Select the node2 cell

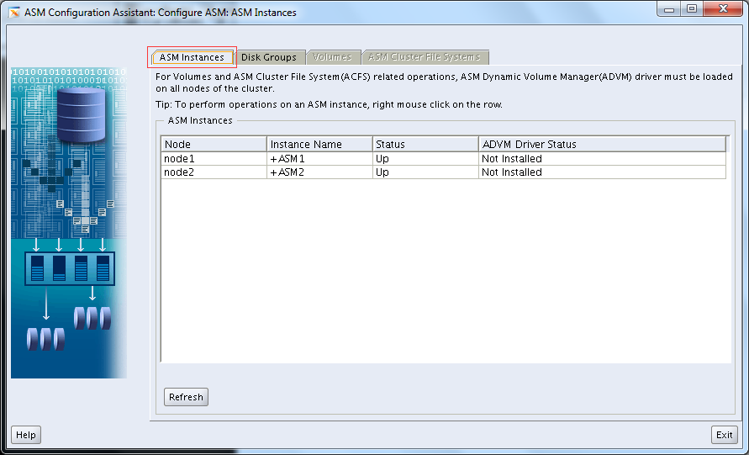coord(214,172)
